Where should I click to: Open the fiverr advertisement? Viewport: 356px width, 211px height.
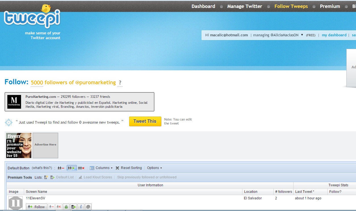[x=19, y=145]
